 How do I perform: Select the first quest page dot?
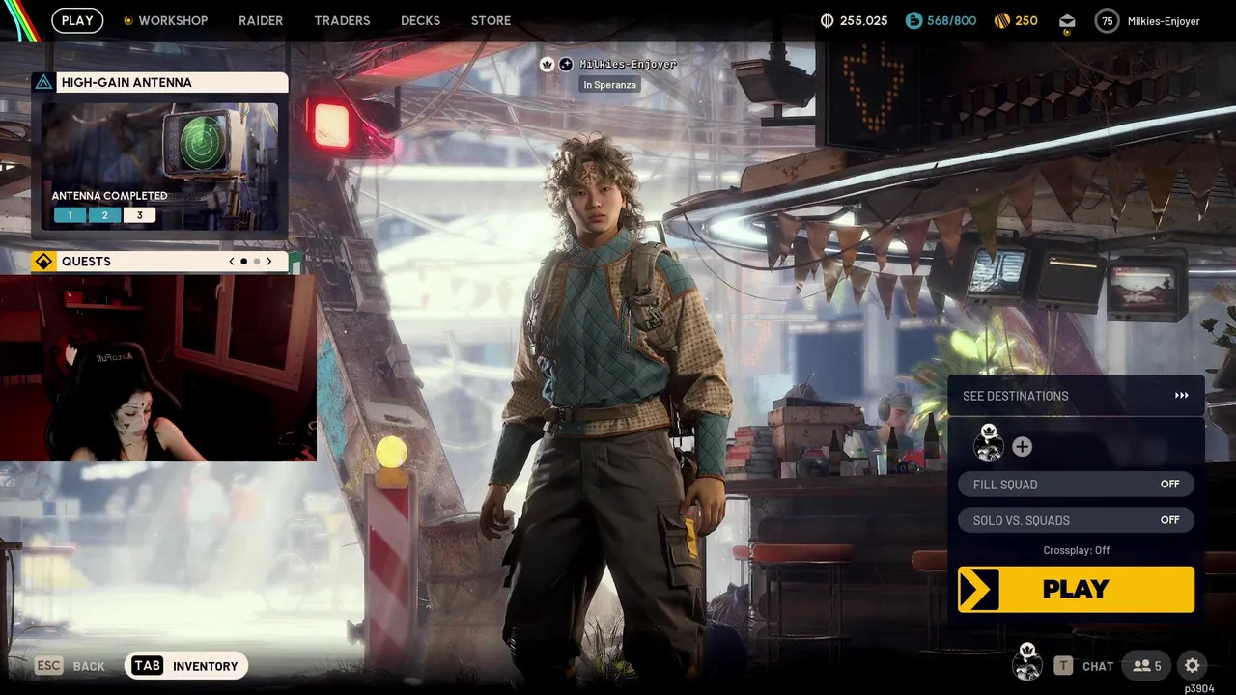coord(243,262)
